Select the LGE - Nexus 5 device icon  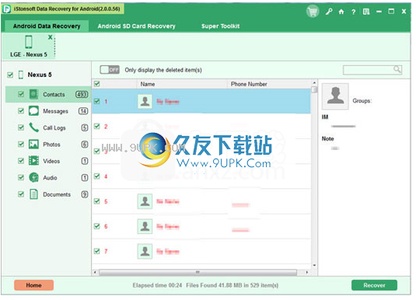click(29, 42)
